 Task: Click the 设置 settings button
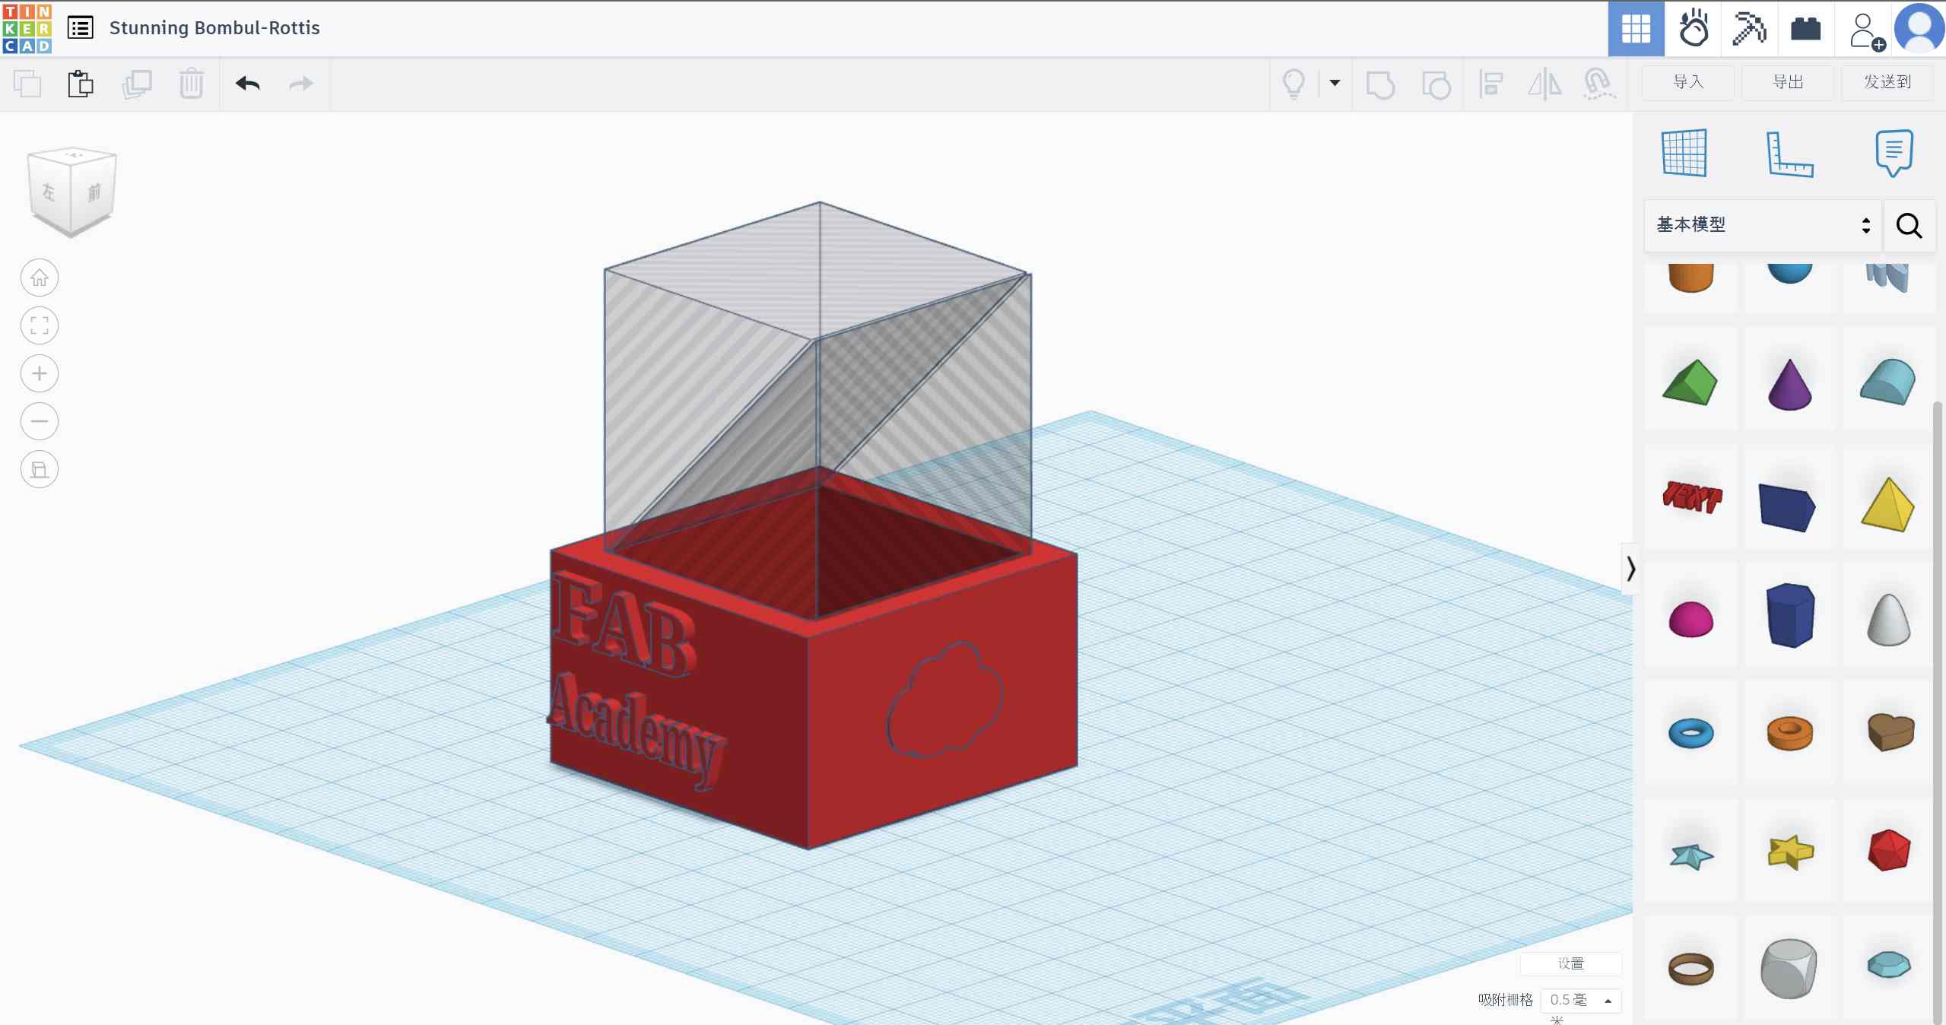point(1570,963)
